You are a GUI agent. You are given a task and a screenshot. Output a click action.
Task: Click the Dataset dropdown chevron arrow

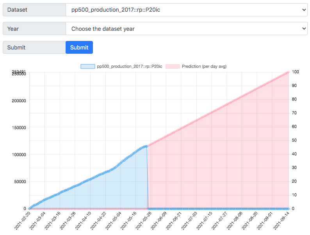click(x=304, y=10)
